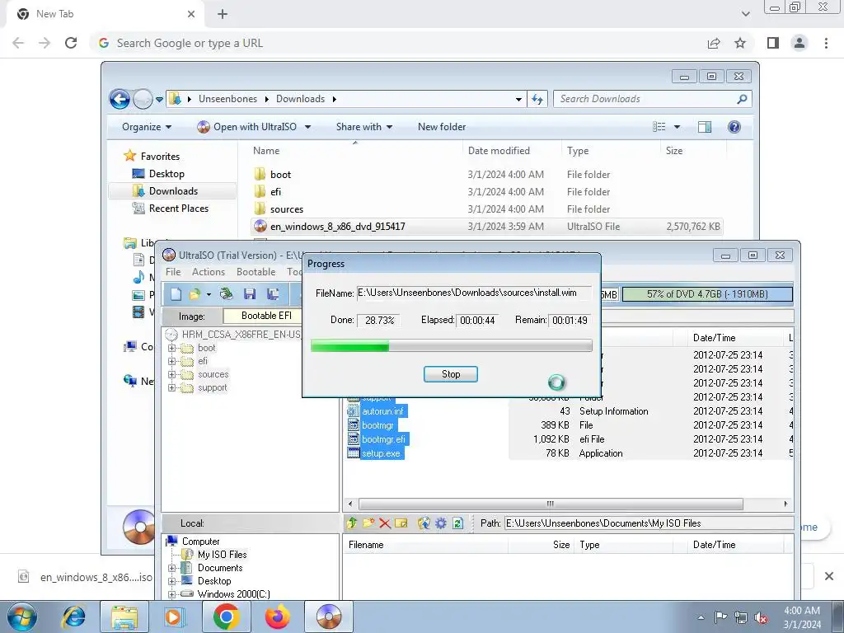Click Filename column header in local file list
This screenshot has width=844, height=633.
pyautogui.click(x=366, y=545)
